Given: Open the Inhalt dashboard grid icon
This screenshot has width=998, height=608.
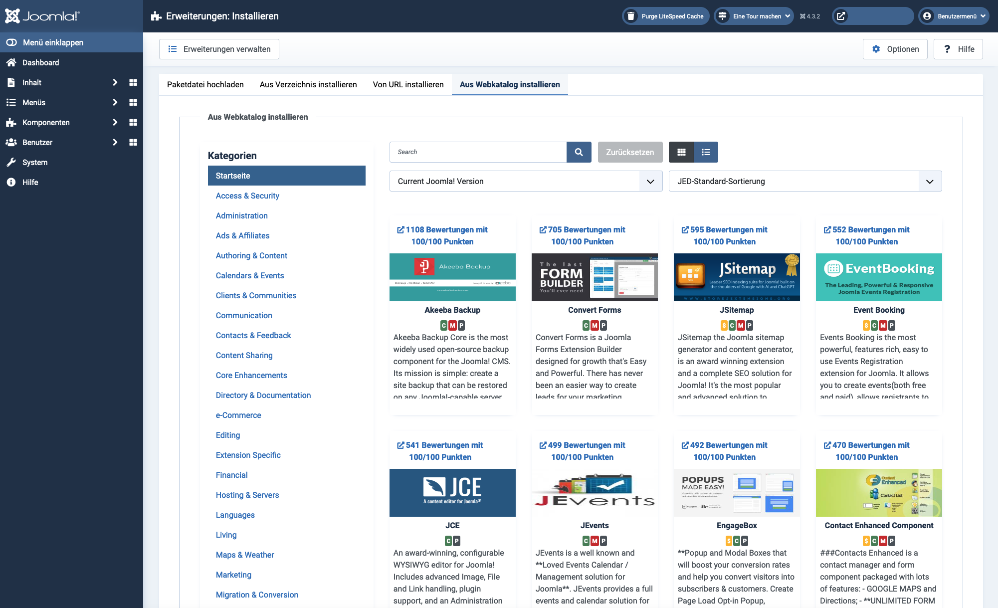Looking at the screenshot, I should pos(133,82).
